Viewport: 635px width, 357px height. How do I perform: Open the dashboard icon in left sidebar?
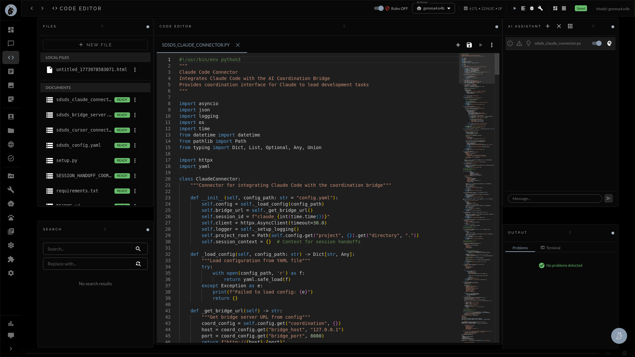coord(11,30)
